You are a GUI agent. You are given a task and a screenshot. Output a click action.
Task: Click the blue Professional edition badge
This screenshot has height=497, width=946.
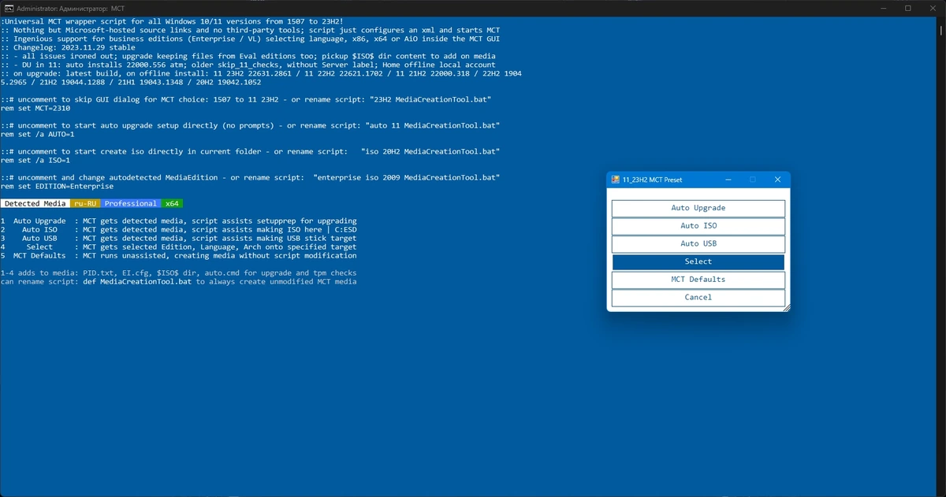pyautogui.click(x=130, y=203)
